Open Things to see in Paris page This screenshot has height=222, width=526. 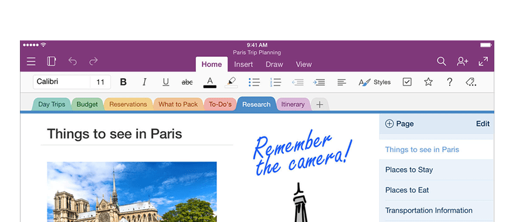[x=436, y=150]
